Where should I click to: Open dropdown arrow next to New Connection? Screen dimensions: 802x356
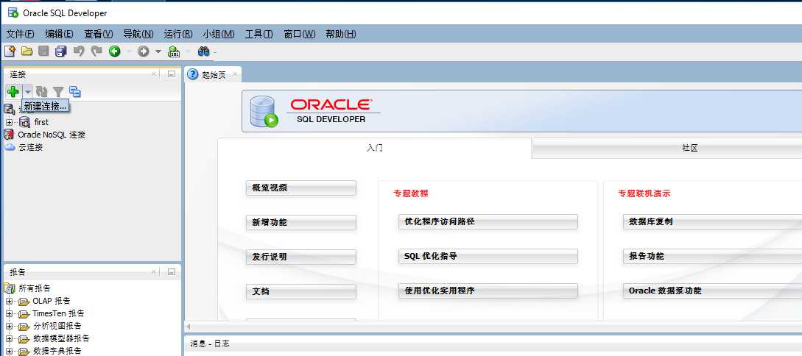(28, 92)
